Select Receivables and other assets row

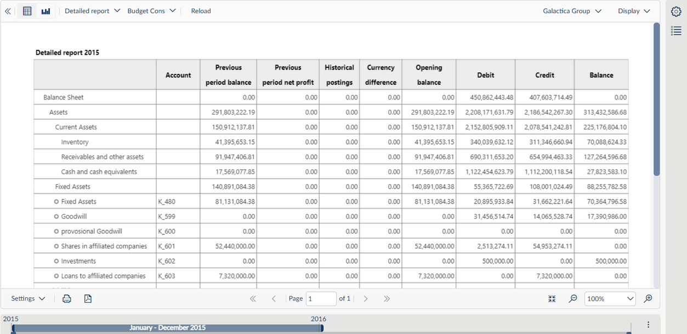(x=331, y=157)
